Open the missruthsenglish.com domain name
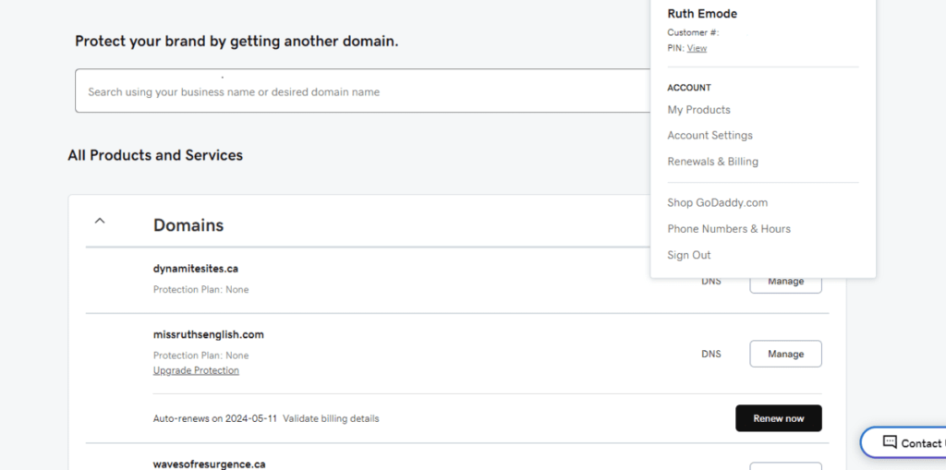Viewport: 946px width, 470px height. pyautogui.click(x=208, y=334)
